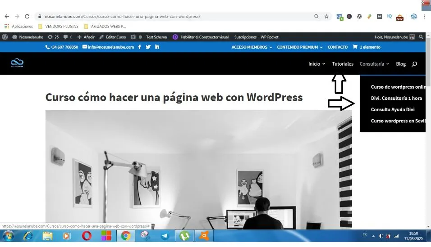
Task: Open Telegram from the taskbar
Action: click(165, 236)
